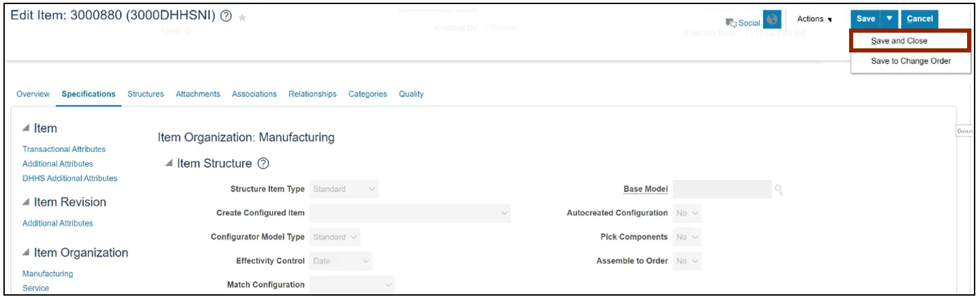Screen dimensions: 978x297
Task: Open the Save button dropdown arrow
Action: 889,19
